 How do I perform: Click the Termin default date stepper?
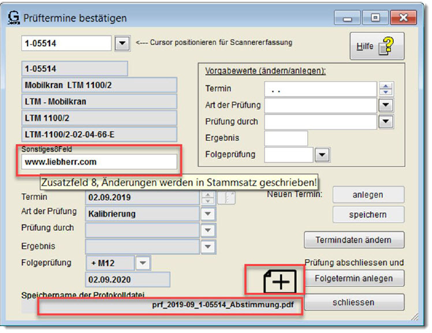point(386,89)
